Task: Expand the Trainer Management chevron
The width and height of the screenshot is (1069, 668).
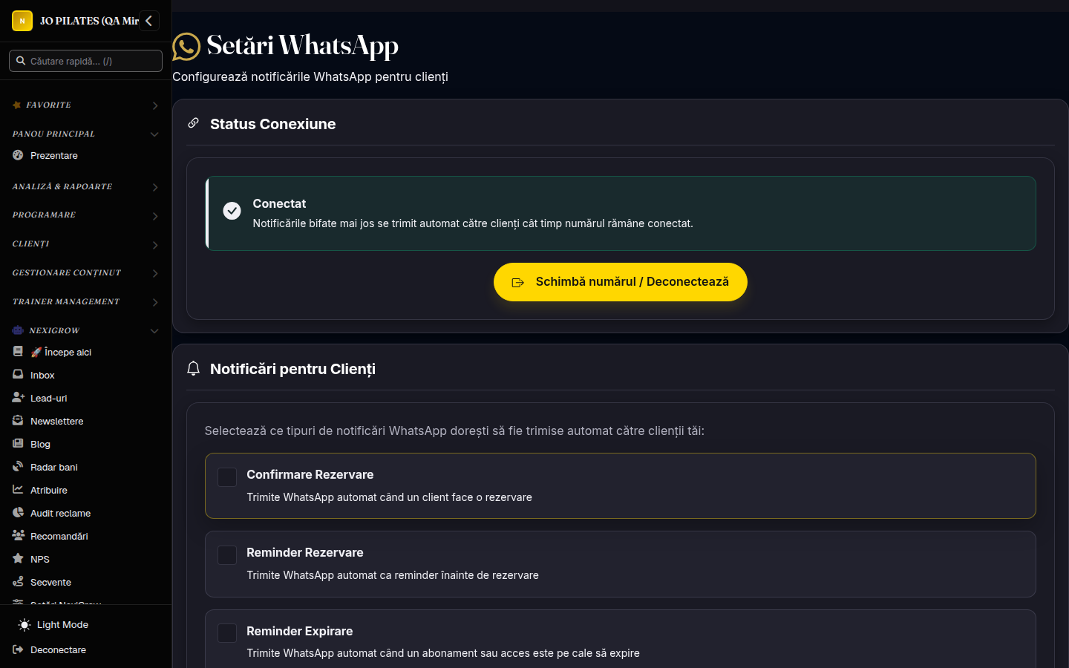Action: [155, 302]
